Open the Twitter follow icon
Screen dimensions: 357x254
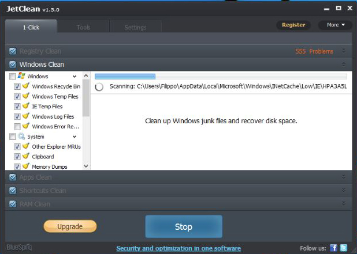click(x=344, y=248)
